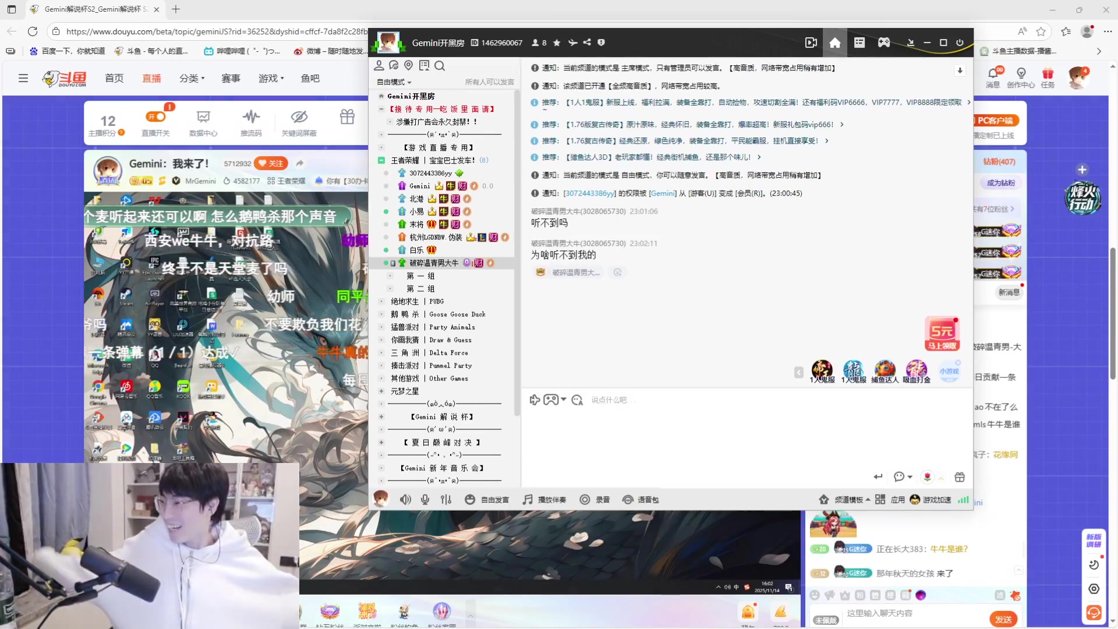Screen dimensions: 1118x629
Task: Expand the 频道模板 channel template menu
Action: tap(848, 500)
